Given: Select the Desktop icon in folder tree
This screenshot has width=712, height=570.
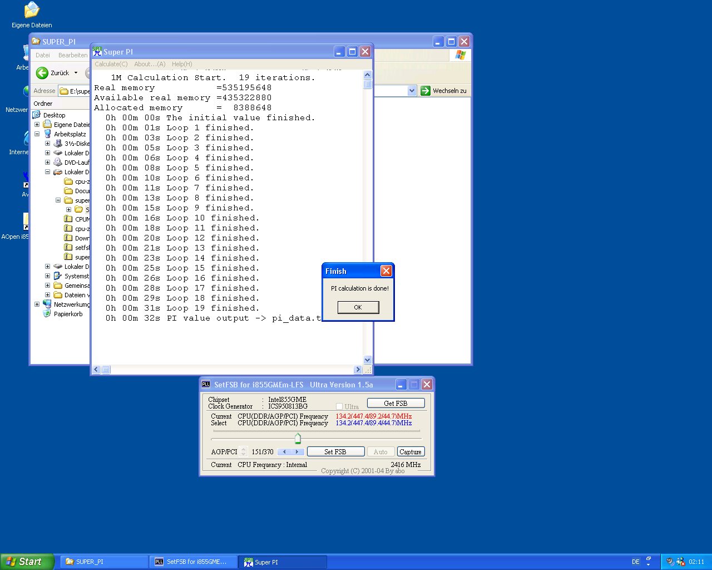Looking at the screenshot, I should click(37, 115).
